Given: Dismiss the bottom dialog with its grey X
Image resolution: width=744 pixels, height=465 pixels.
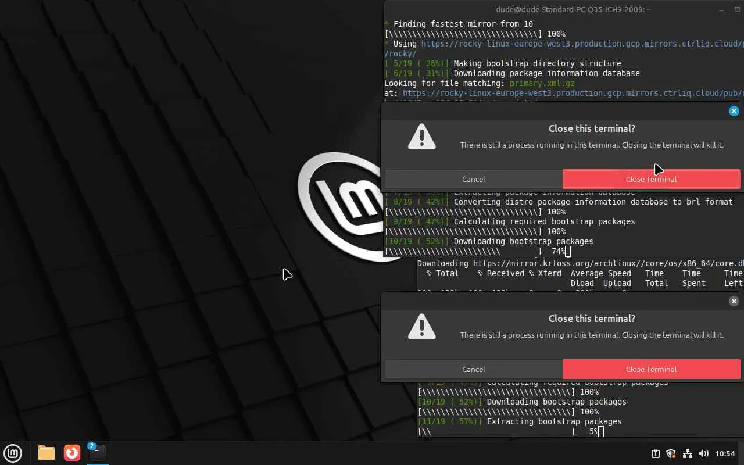Looking at the screenshot, I should pyautogui.click(x=734, y=301).
